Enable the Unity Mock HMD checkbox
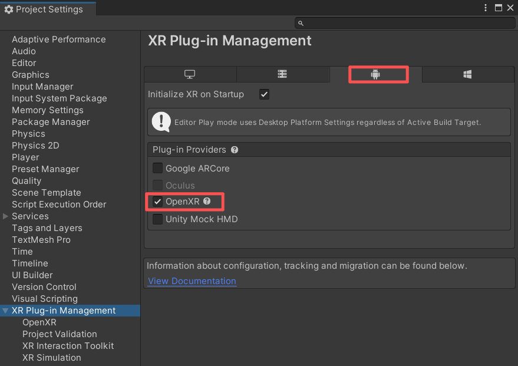This screenshot has width=518, height=366. (157, 219)
